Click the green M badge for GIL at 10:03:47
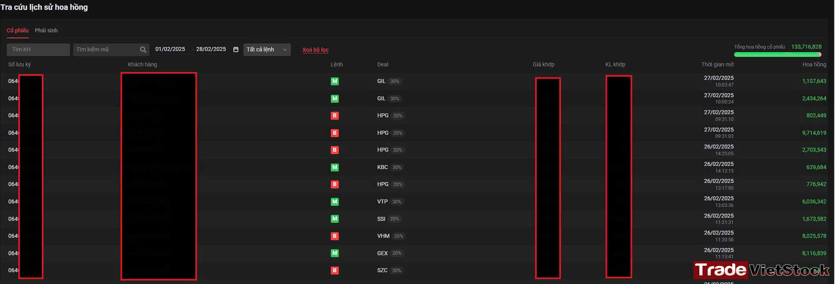This screenshot has width=835, height=284. pos(334,81)
